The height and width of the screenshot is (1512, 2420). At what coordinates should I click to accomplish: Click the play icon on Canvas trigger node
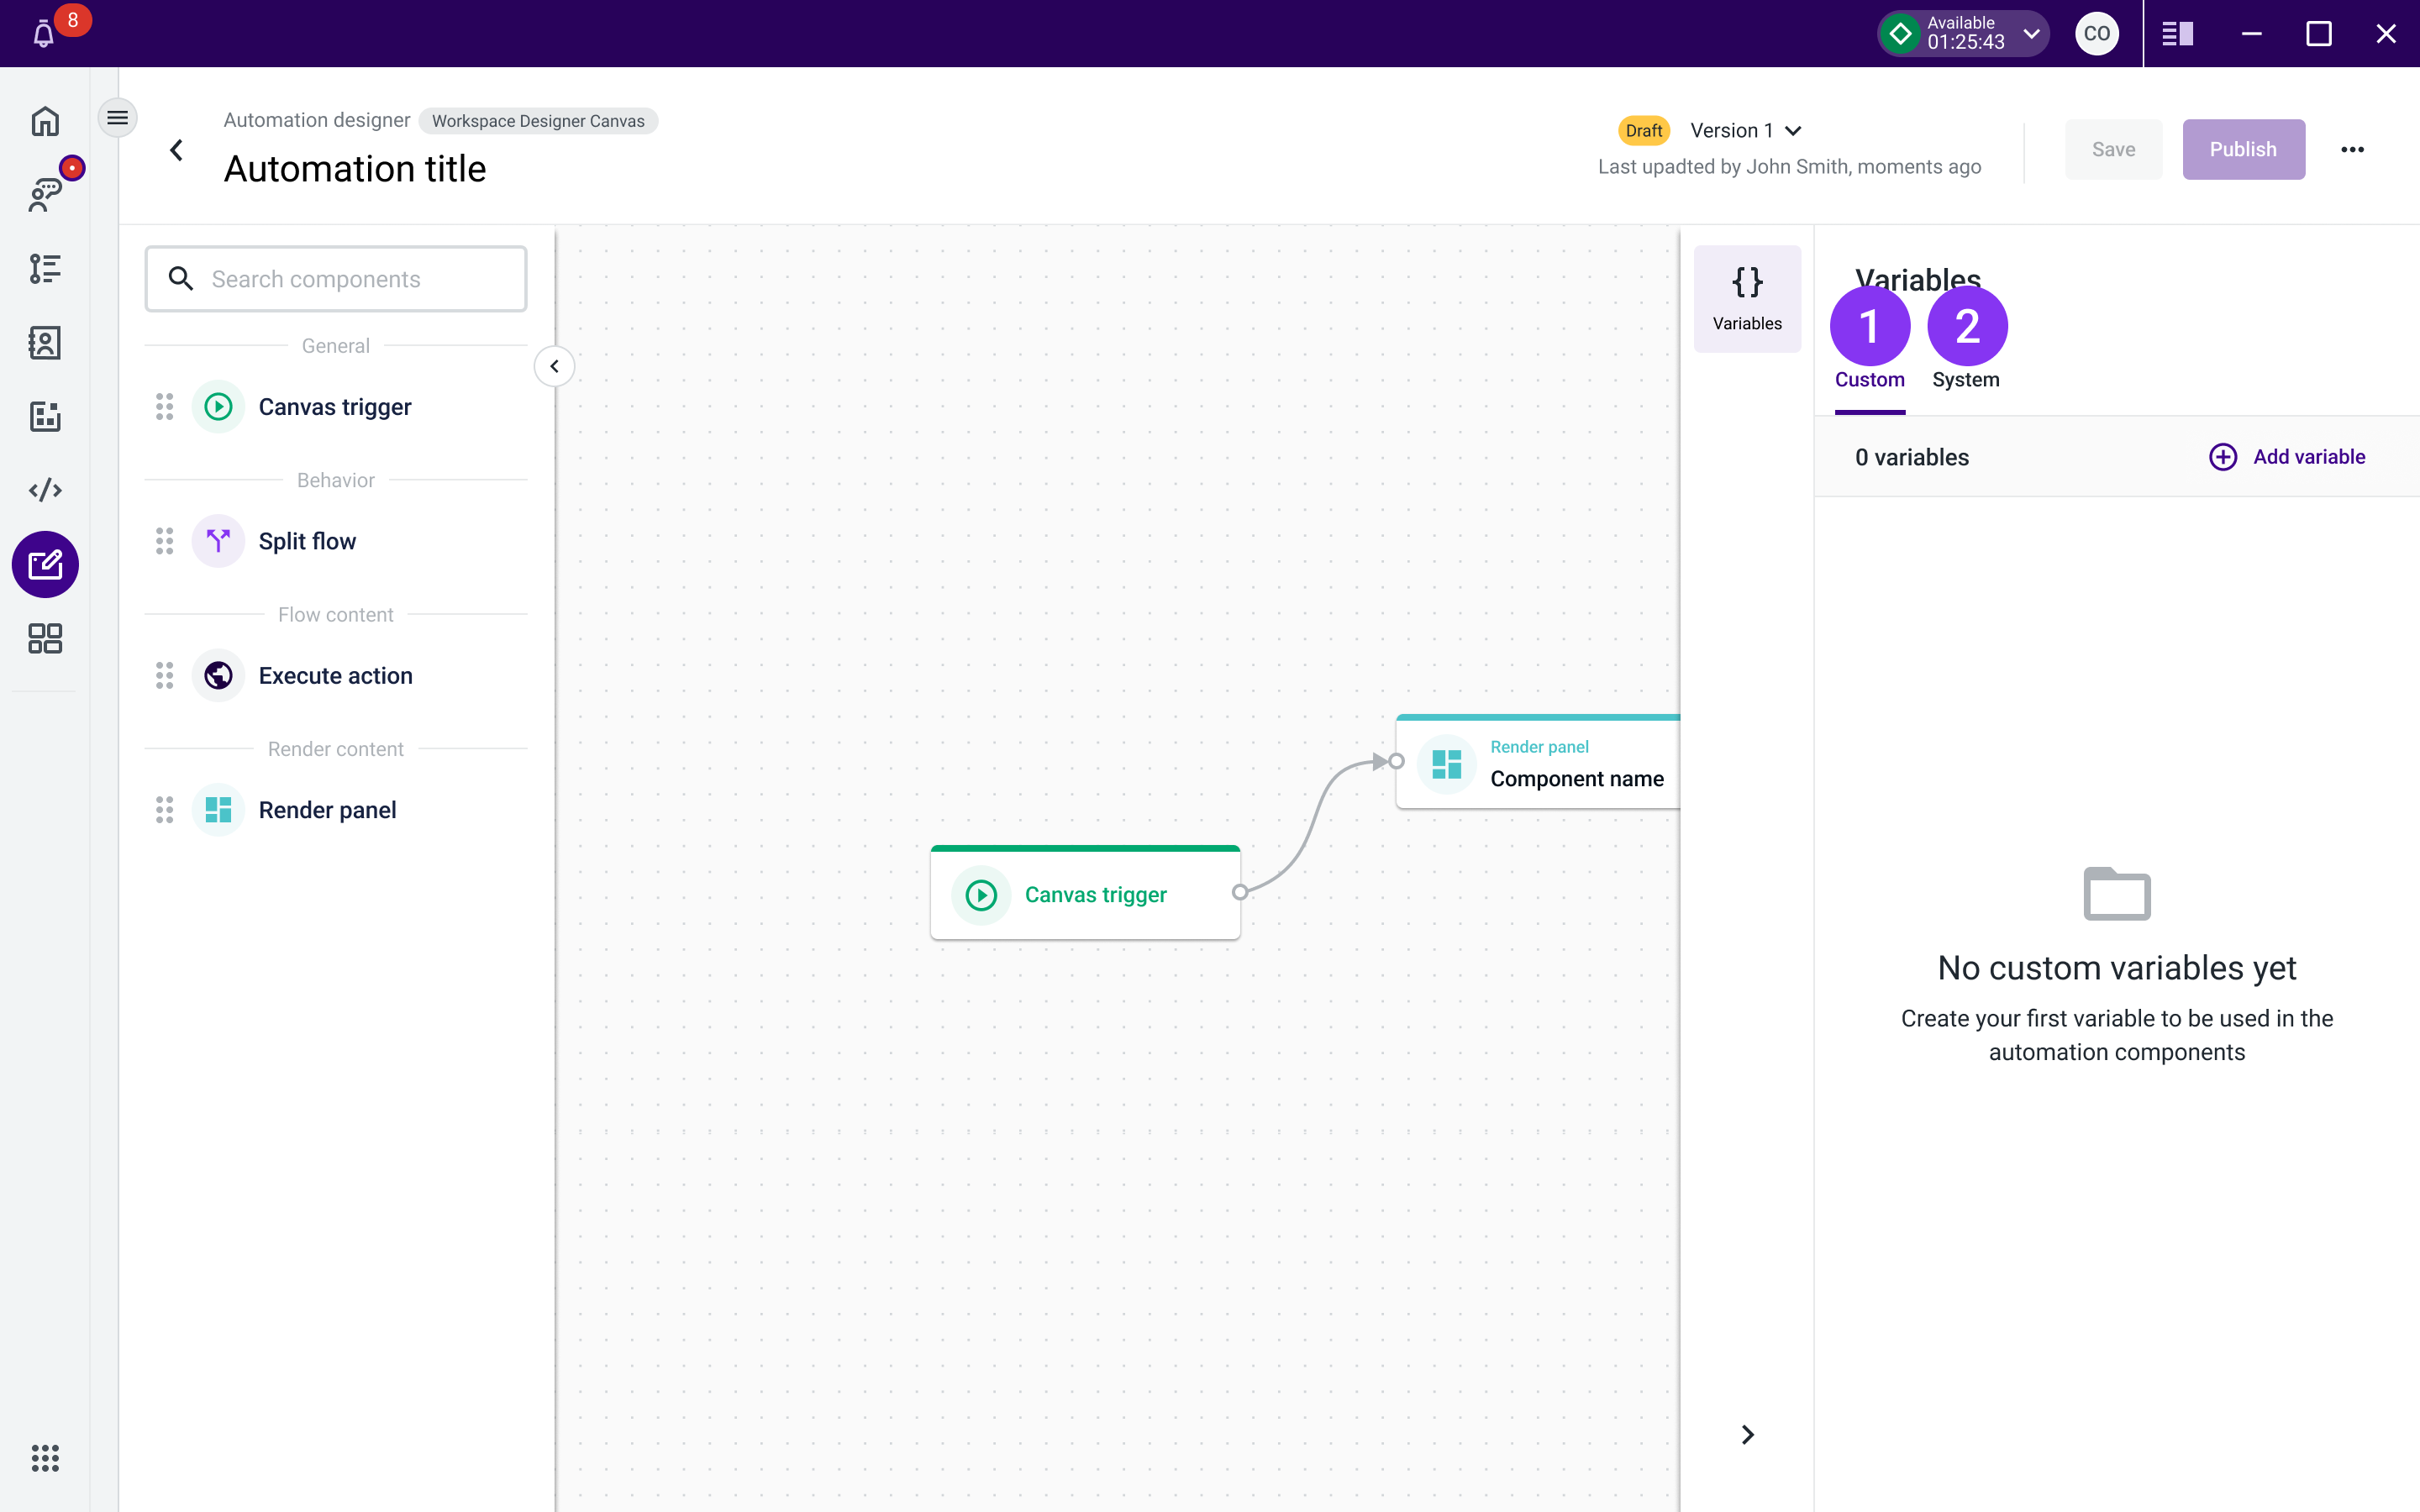(x=981, y=895)
